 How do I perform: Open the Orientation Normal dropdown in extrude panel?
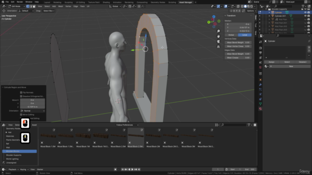pos(33,111)
